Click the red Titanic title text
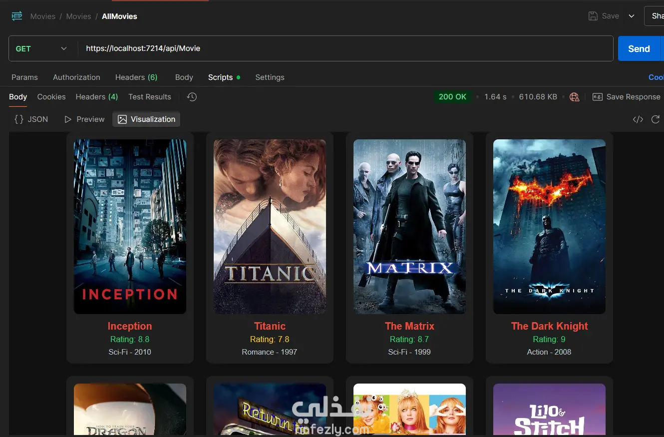 coord(270,326)
